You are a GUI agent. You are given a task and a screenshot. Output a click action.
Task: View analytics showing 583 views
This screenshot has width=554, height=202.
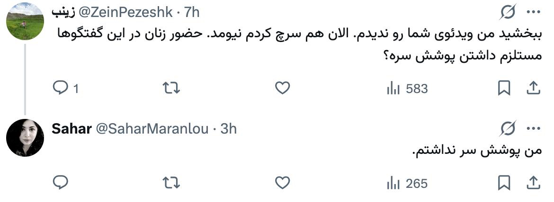[x=407, y=88]
